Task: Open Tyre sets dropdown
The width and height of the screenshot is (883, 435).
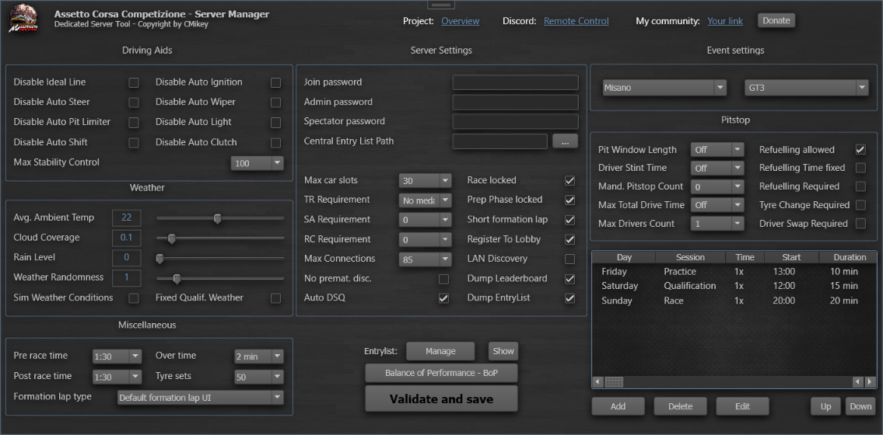Action: coord(259,377)
